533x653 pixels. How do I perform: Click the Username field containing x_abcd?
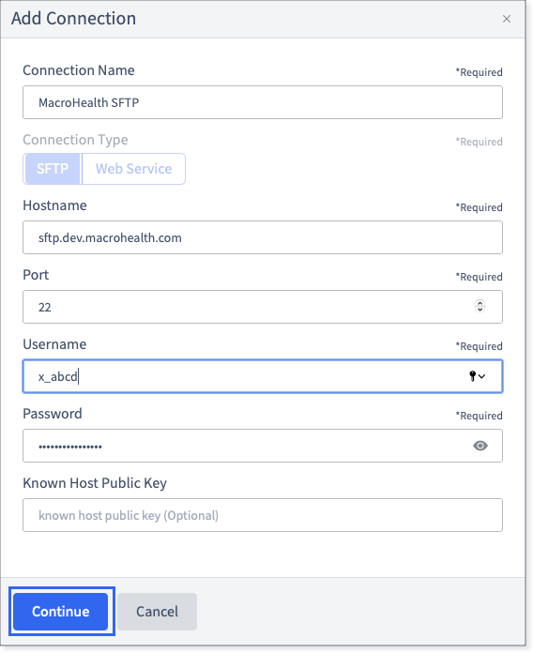[x=263, y=376]
